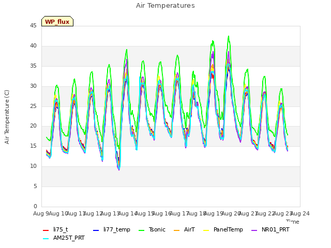Toggle the Tsonic legend entry
The width and height of the screenshot is (331, 248).
click(152, 229)
